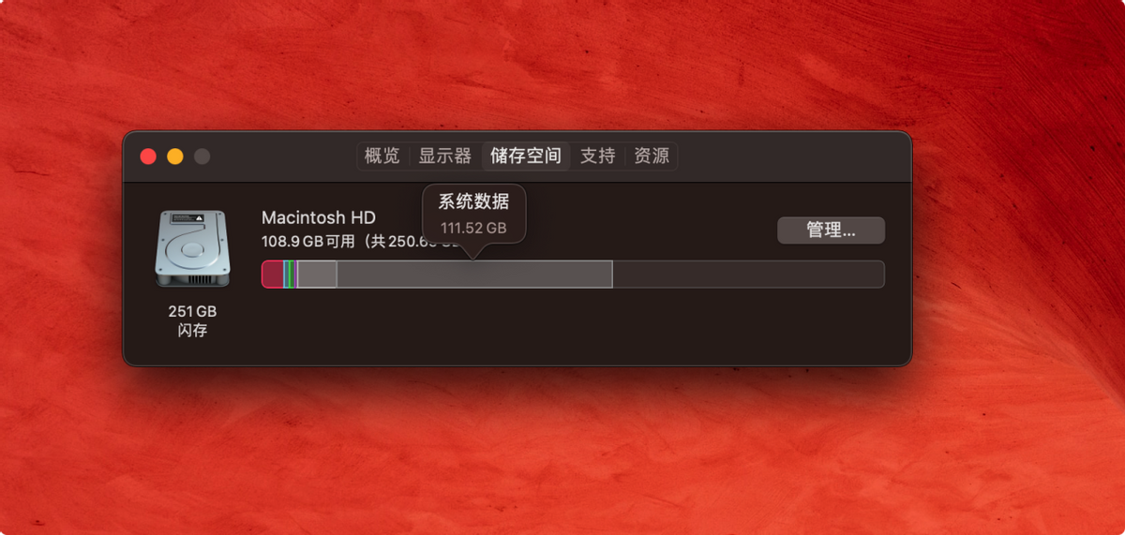
Task: Minimize window using the yellow button
Action: [175, 156]
